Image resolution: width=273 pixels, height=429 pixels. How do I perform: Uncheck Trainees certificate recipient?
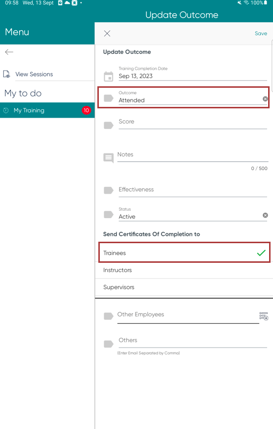click(x=184, y=252)
